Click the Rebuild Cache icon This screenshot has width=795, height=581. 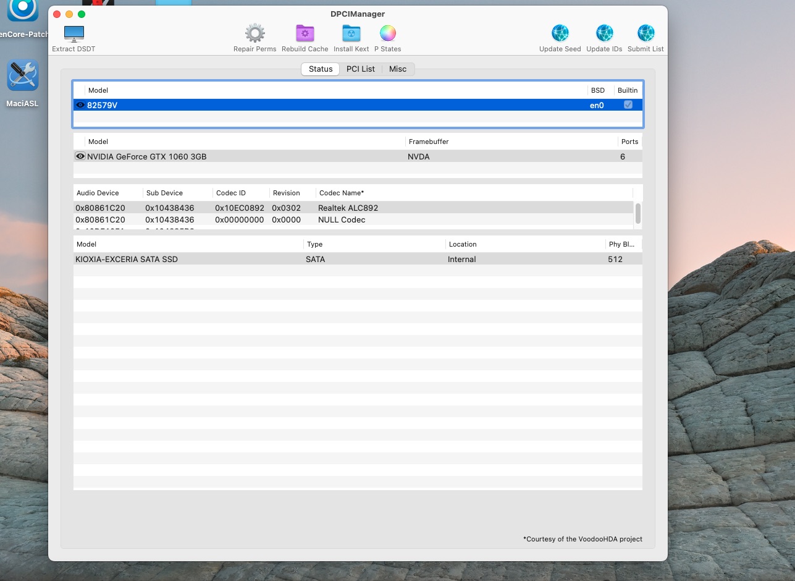pos(305,34)
